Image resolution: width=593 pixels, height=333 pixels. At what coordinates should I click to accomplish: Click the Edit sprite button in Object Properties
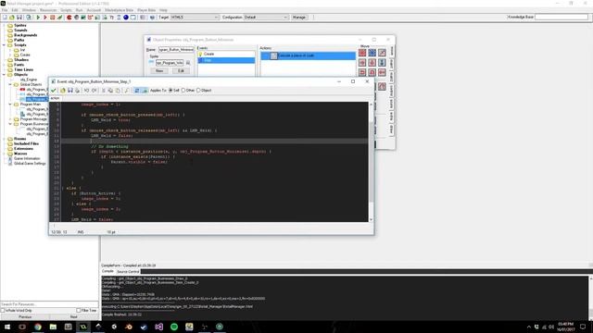click(x=181, y=71)
